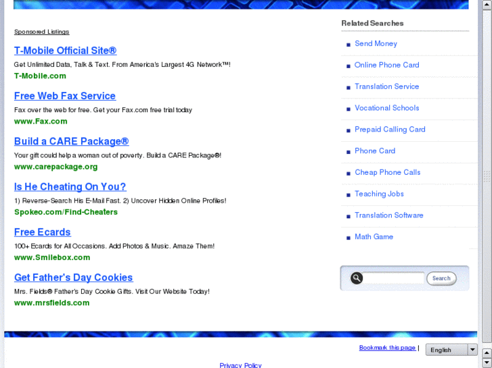Click the scrollbar down arrow at bottom

click(487, 363)
